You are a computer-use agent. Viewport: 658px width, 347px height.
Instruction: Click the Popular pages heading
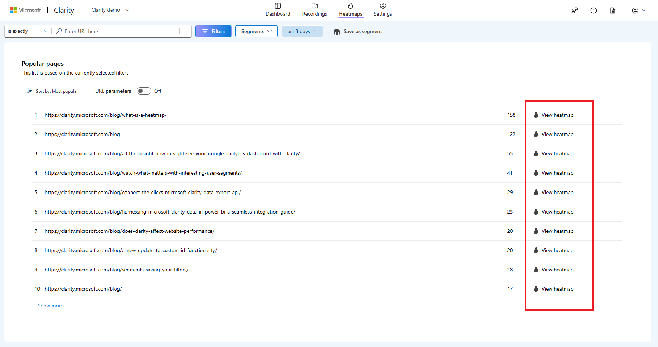pos(43,64)
